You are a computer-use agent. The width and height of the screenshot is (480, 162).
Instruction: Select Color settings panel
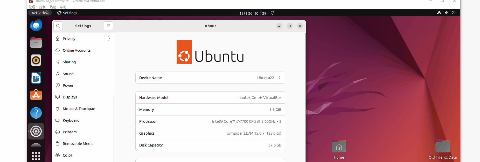click(83, 155)
